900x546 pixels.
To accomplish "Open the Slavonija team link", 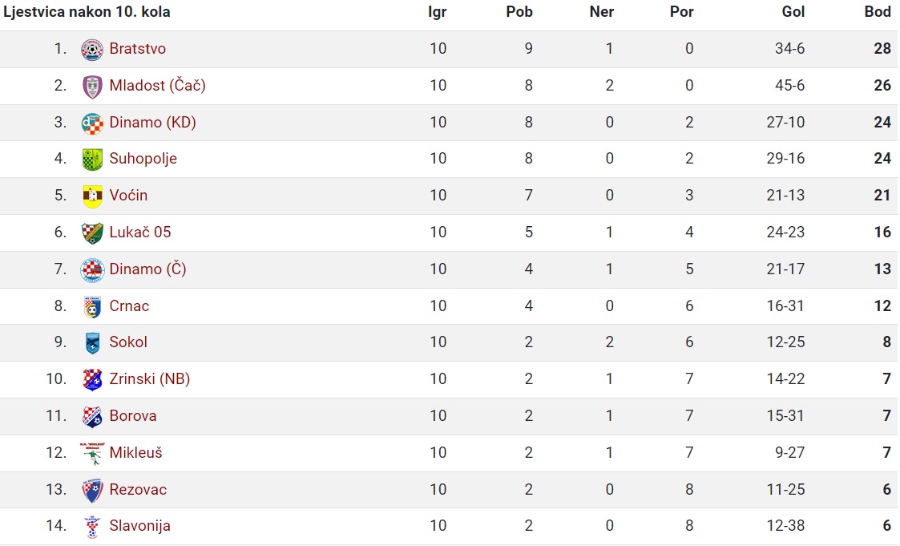I will 139,525.
